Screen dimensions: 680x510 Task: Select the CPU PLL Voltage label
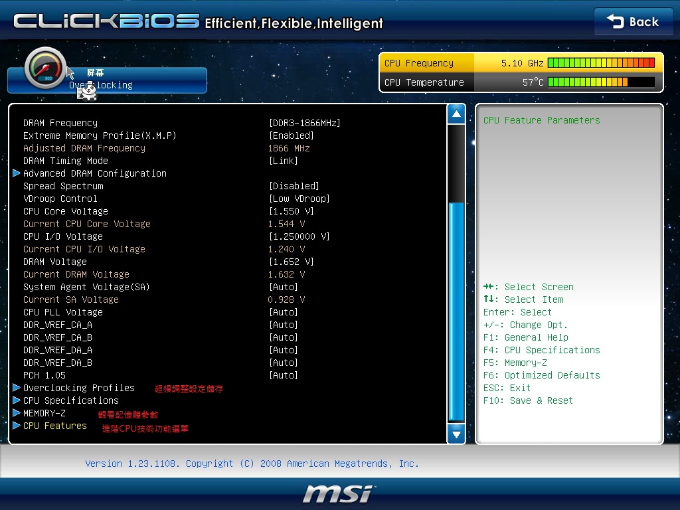[x=63, y=312]
